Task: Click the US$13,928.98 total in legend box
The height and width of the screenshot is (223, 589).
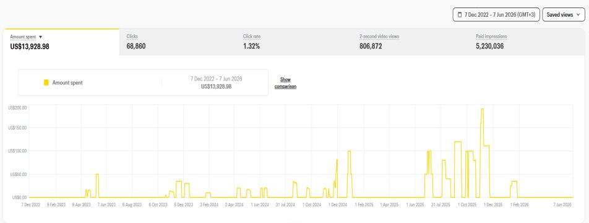Action: pyautogui.click(x=217, y=87)
